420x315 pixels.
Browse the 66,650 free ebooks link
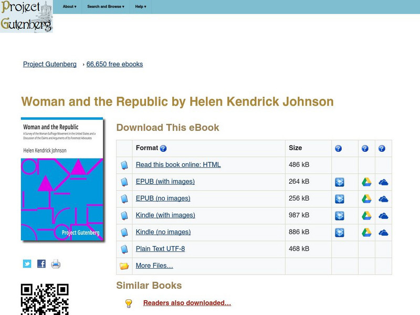tap(114, 64)
